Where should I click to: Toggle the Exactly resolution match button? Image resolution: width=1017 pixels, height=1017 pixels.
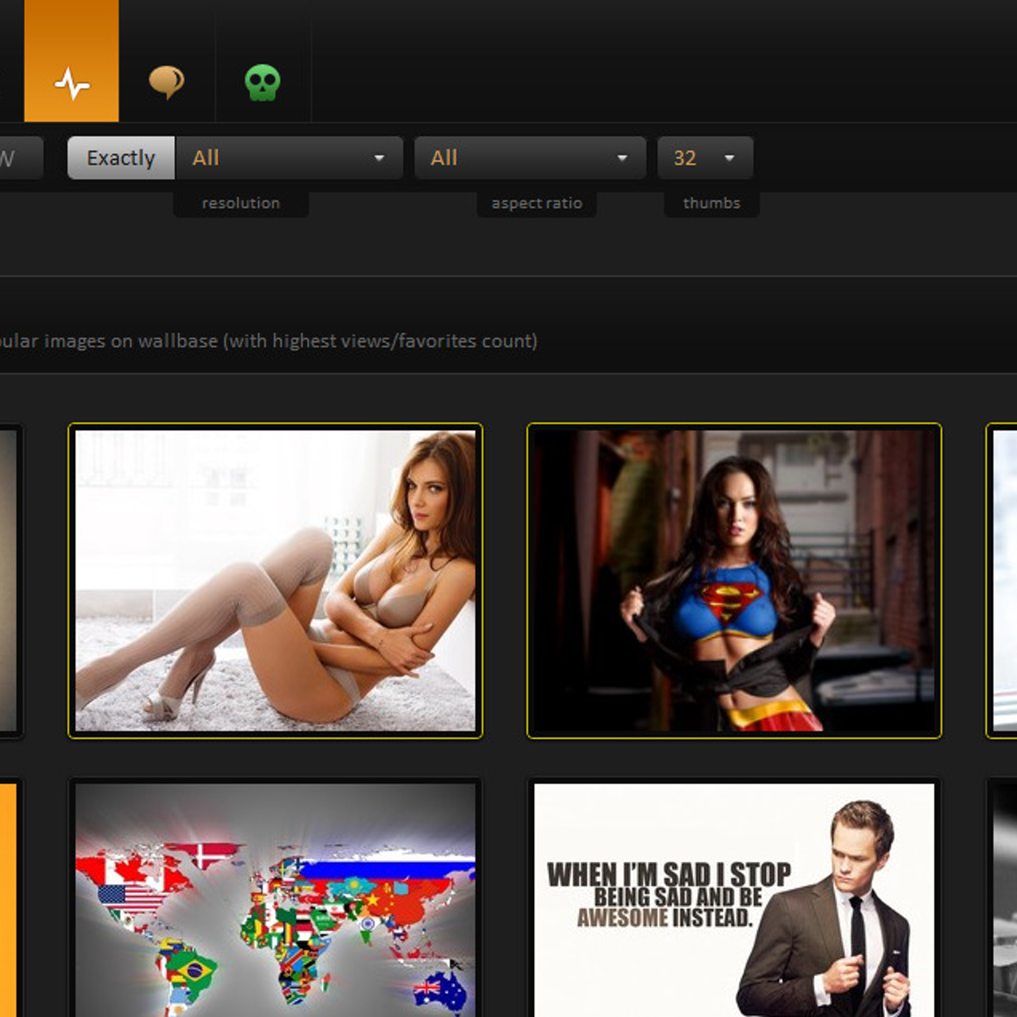pos(121,158)
